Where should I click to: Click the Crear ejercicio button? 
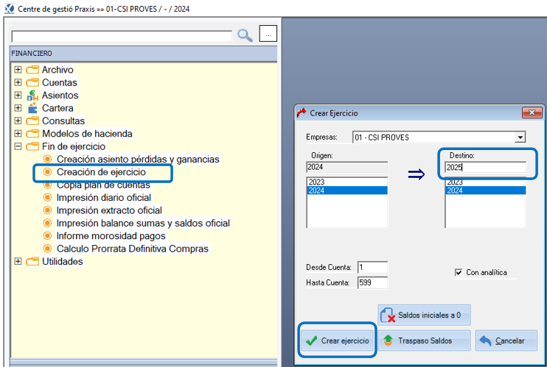coord(338,341)
